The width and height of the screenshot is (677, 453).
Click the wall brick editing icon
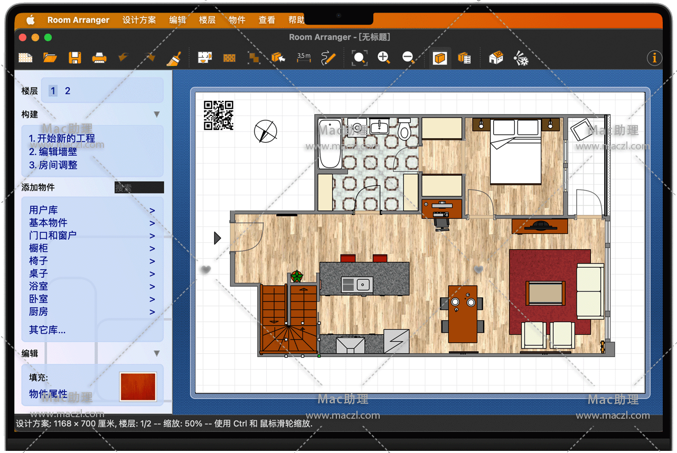(229, 58)
